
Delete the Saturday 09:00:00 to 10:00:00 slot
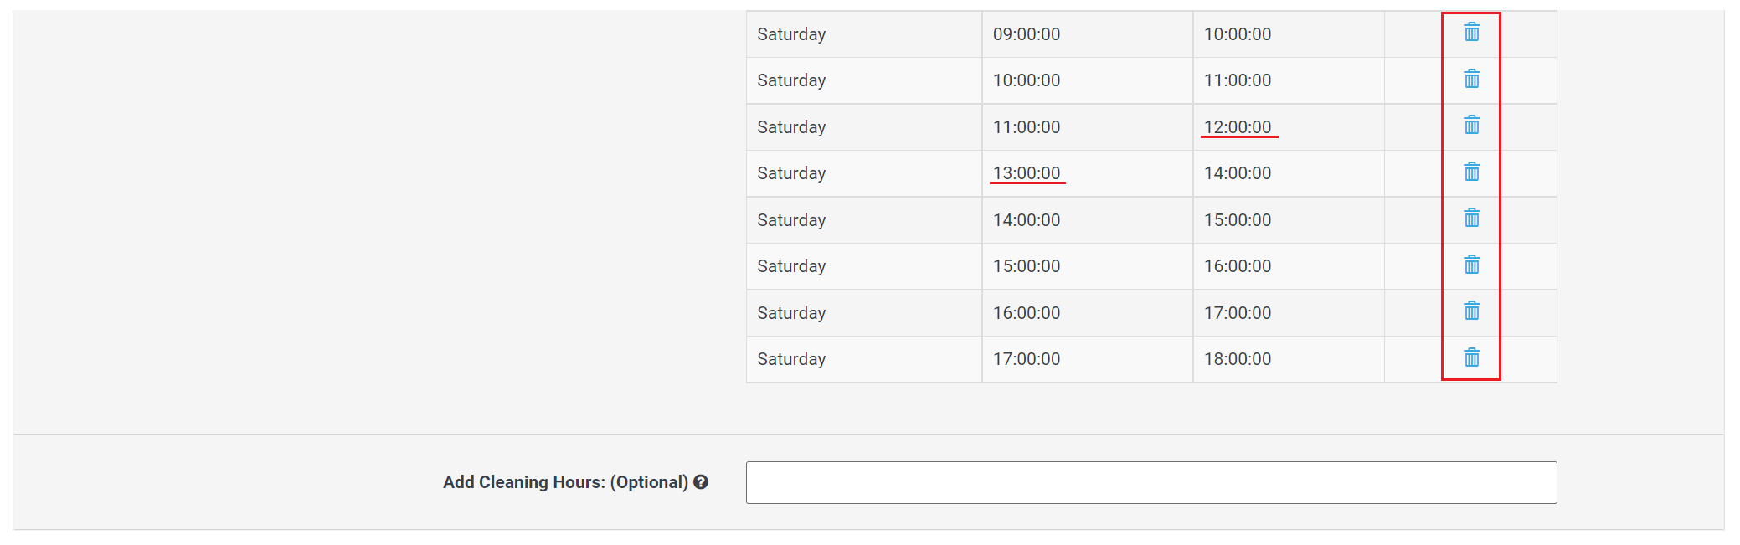[1471, 33]
